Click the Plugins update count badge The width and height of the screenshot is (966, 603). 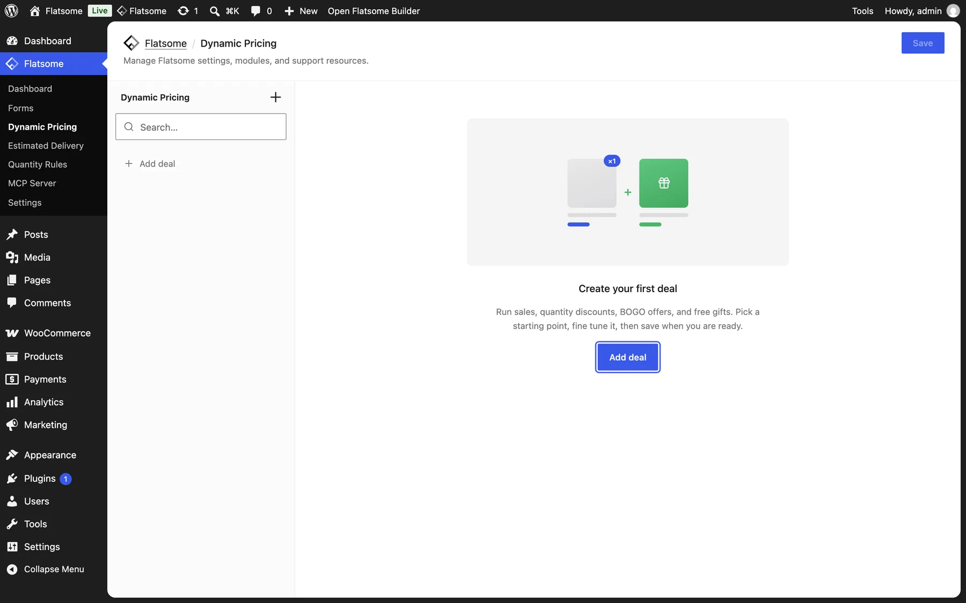pyautogui.click(x=65, y=479)
